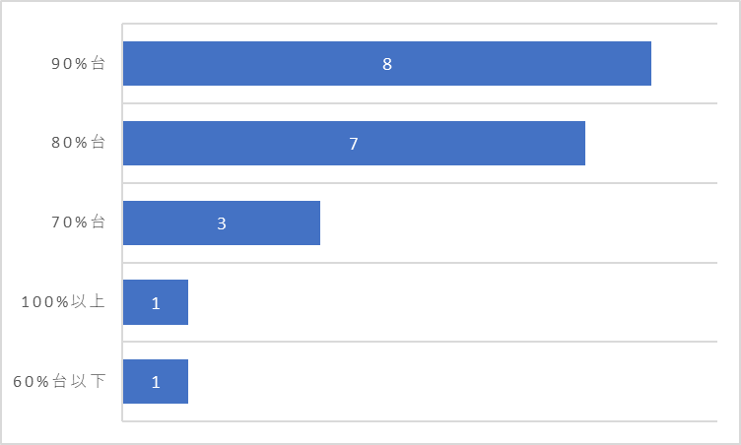Click empty plot area right of 70%台 bar

click(x=518, y=222)
